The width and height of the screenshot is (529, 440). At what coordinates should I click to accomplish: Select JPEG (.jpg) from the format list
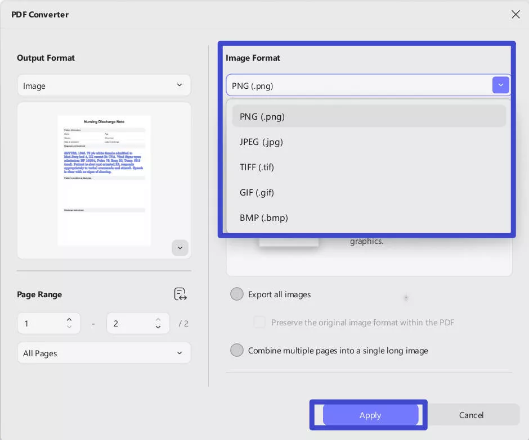261,142
